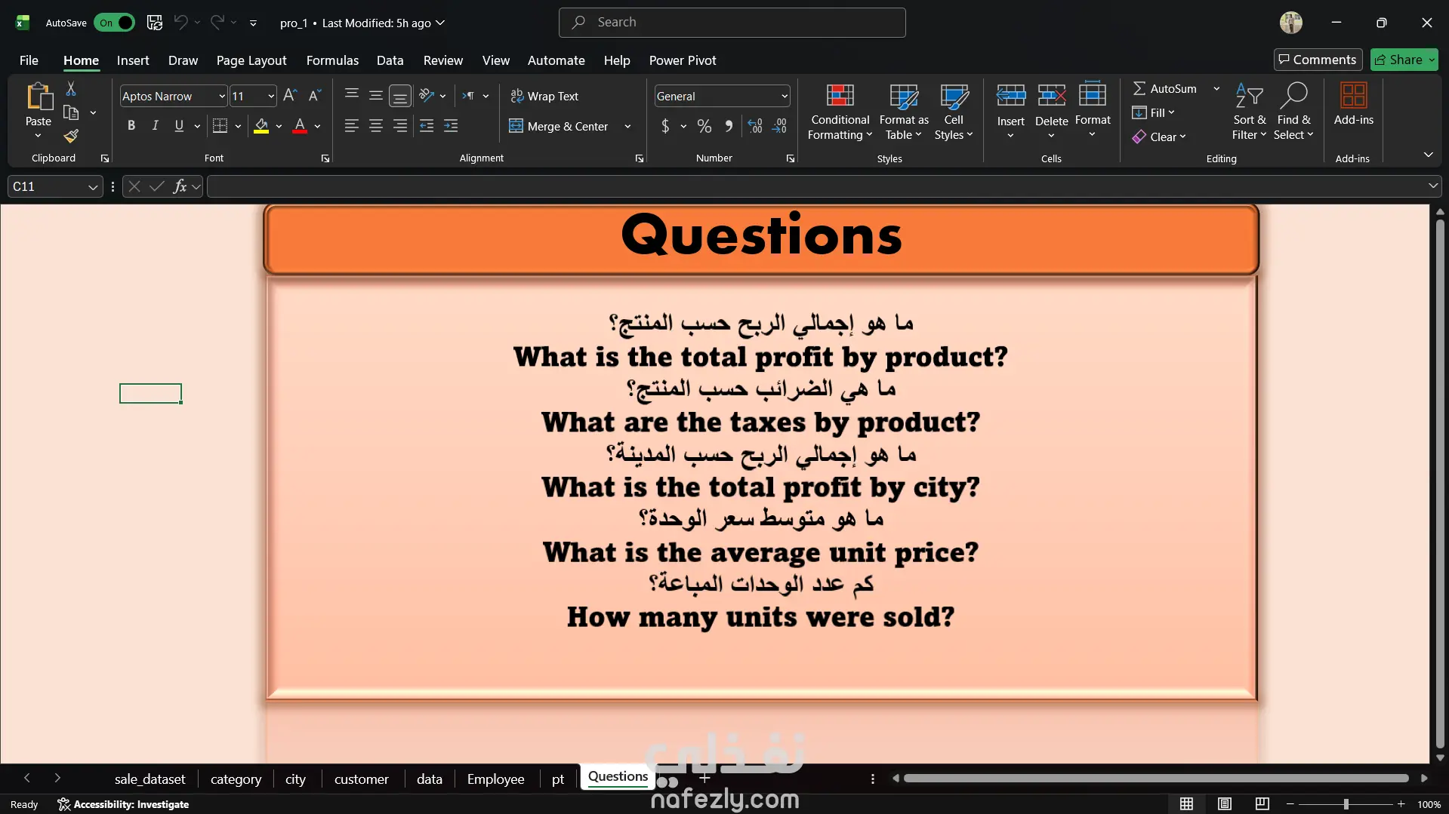The width and height of the screenshot is (1449, 814).
Task: Select the customer sheet tab
Action: (x=362, y=779)
